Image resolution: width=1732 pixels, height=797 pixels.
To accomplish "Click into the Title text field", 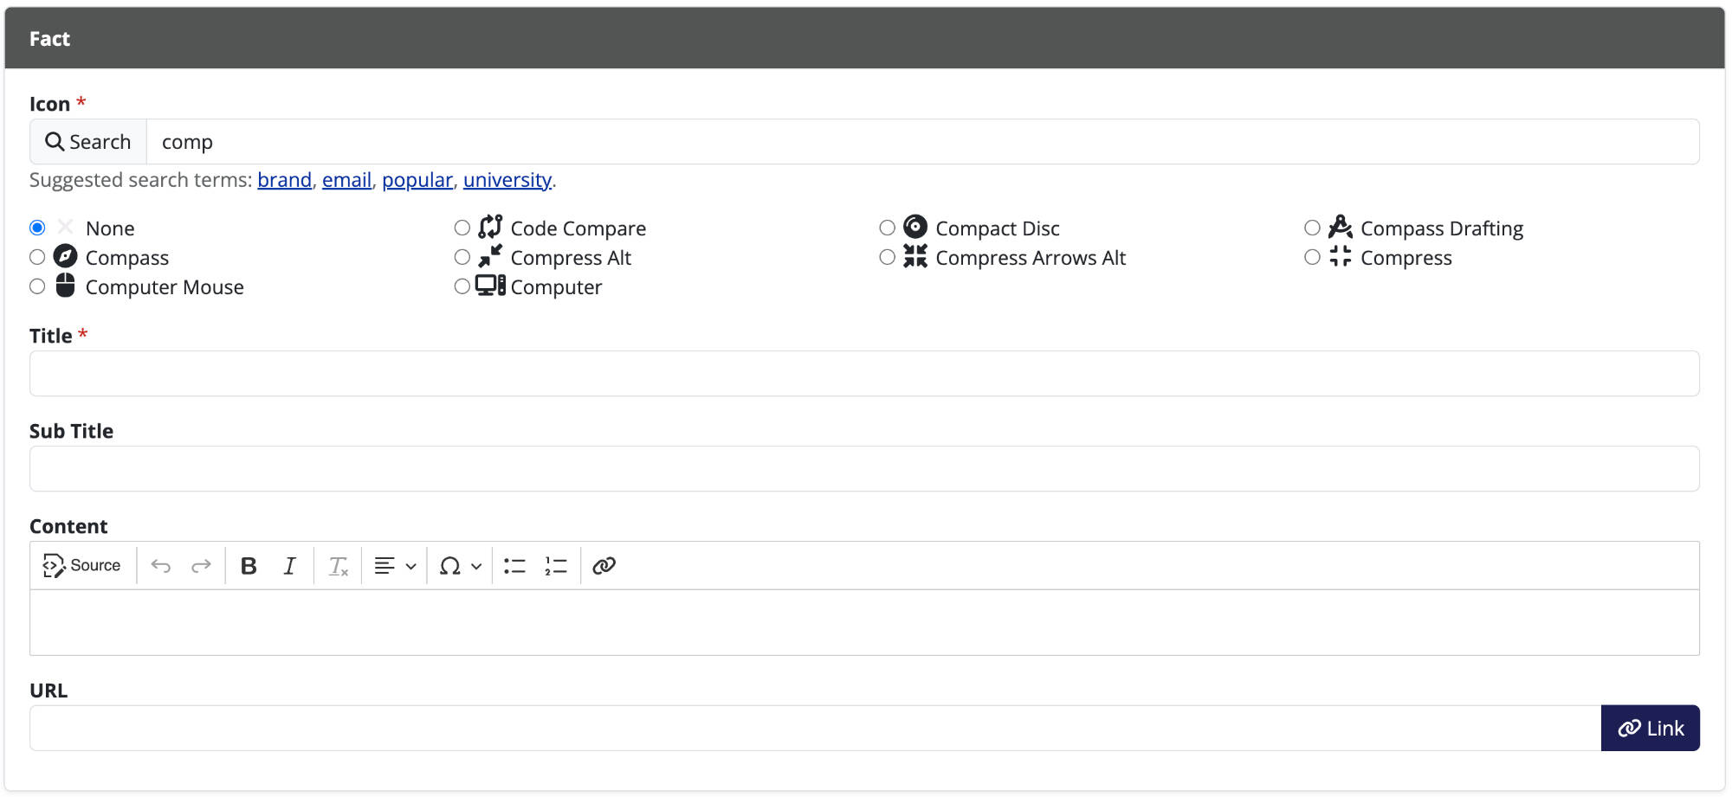I will click(864, 374).
